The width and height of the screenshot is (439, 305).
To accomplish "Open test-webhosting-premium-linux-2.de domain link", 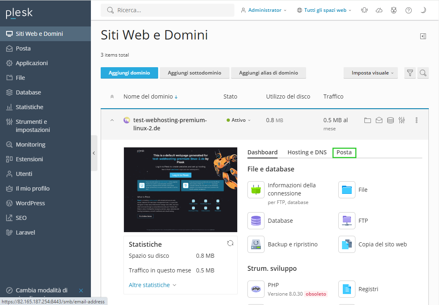I will click(170, 124).
